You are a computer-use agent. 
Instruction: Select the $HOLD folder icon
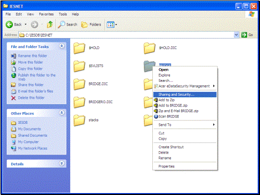(x=79, y=48)
